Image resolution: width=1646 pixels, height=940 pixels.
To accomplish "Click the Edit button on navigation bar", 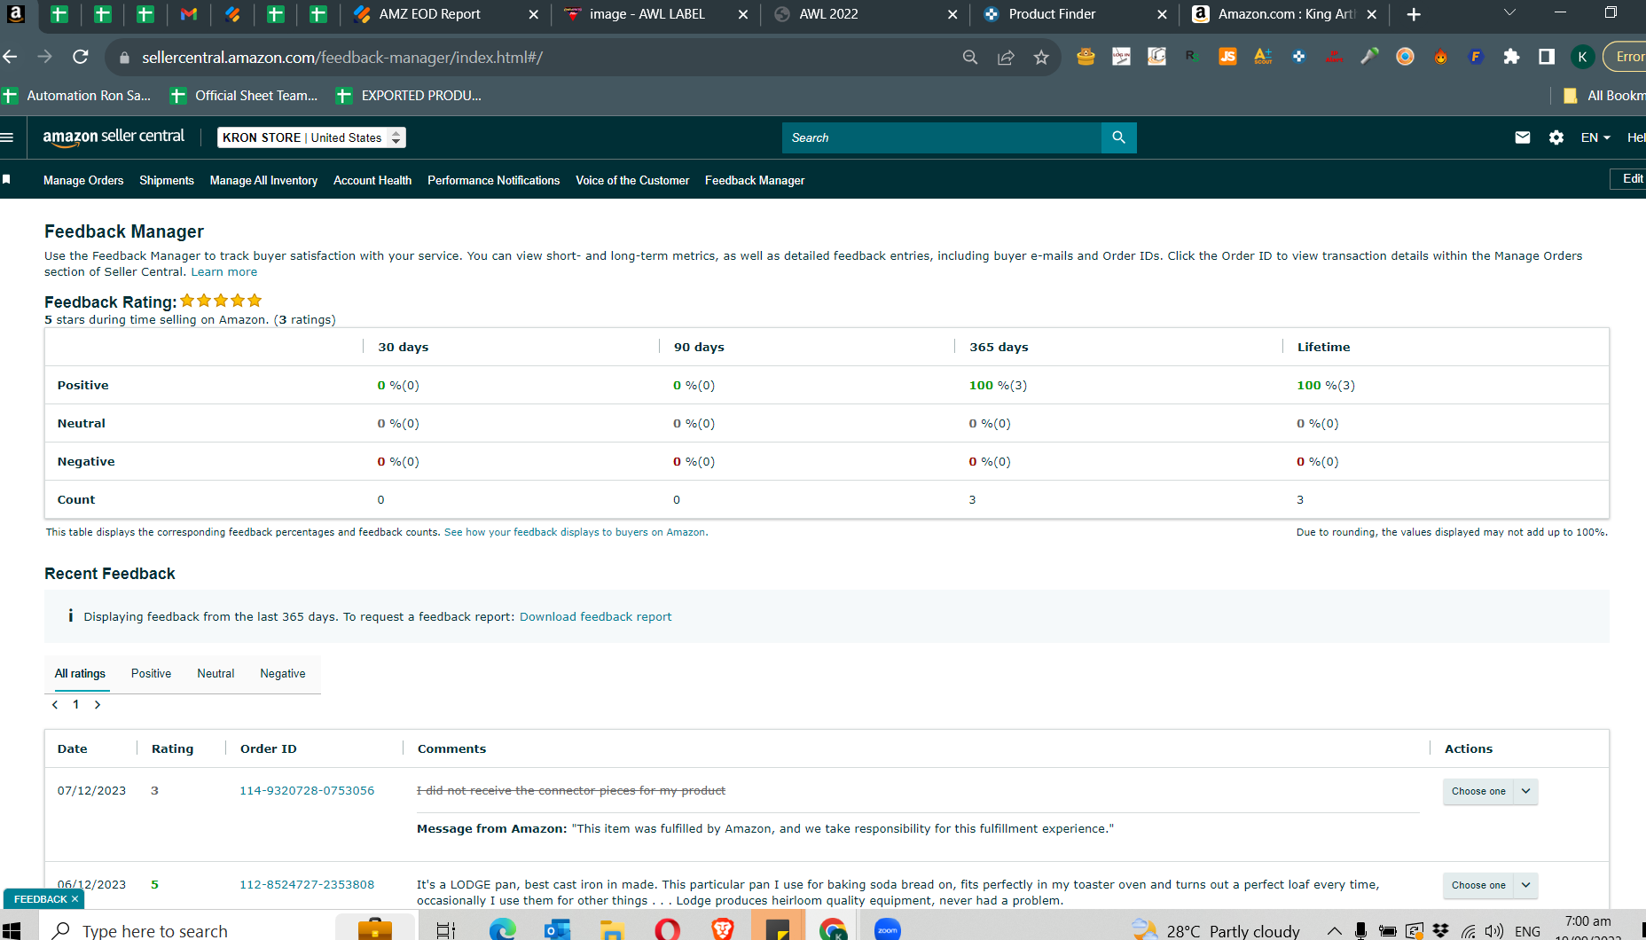I will (1631, 179).
